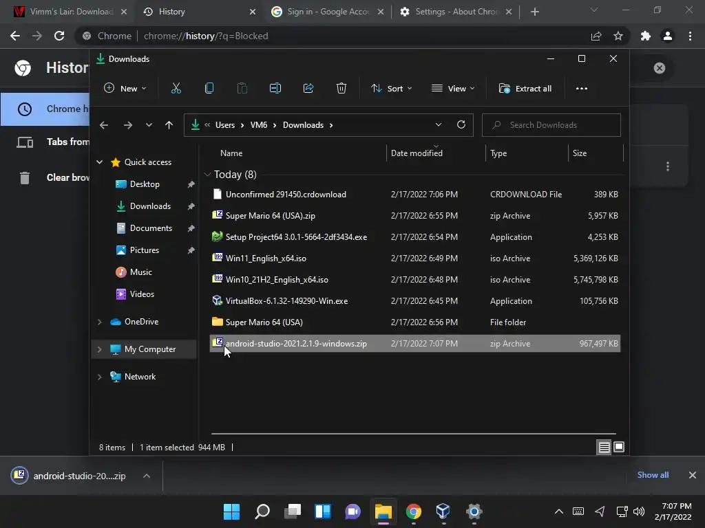Open Documents in Quick access

click(151, 228)
